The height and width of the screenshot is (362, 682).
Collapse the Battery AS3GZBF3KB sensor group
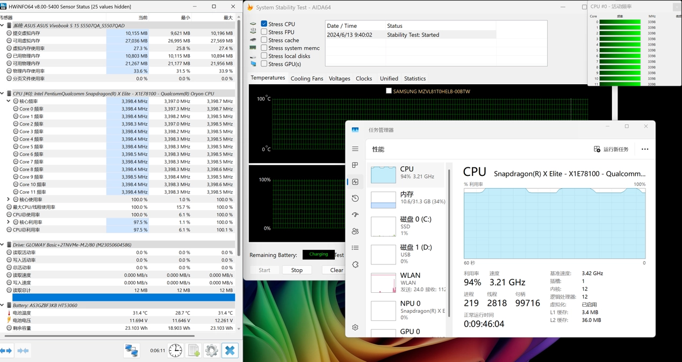tap(3, 305)
